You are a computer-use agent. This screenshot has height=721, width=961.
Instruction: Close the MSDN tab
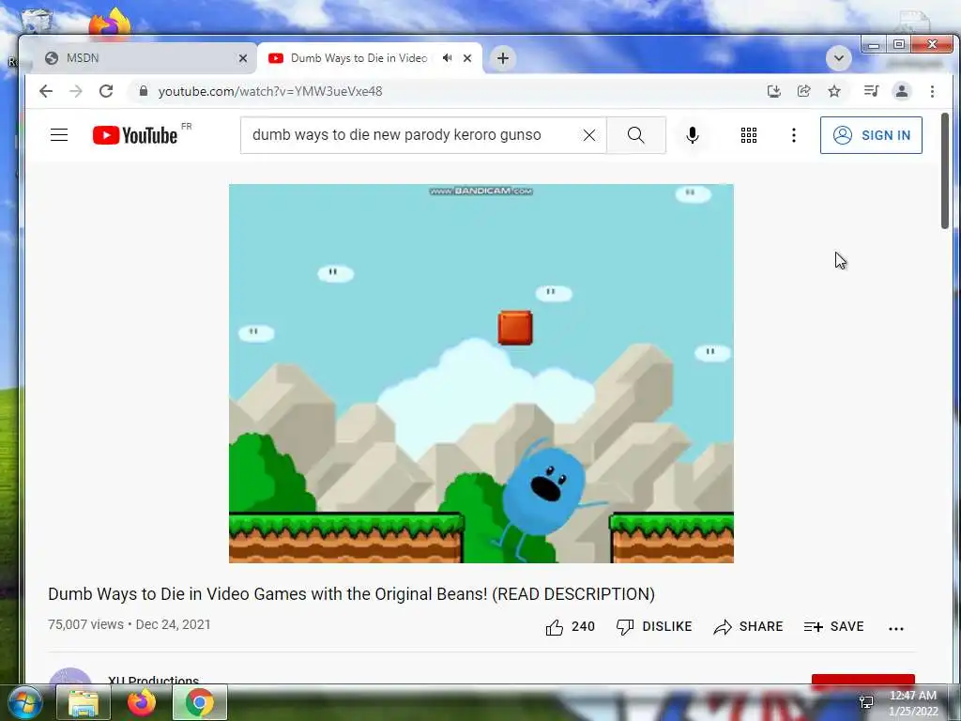coord(243,58)
